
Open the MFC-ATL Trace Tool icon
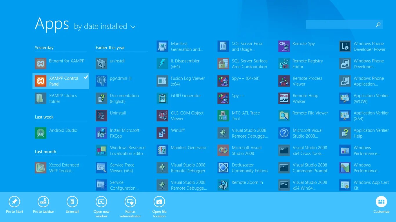tap(223, 116)
